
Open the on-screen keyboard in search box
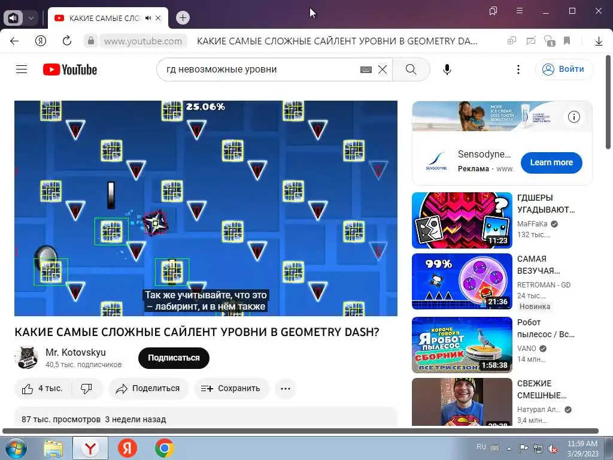point(366,69)
